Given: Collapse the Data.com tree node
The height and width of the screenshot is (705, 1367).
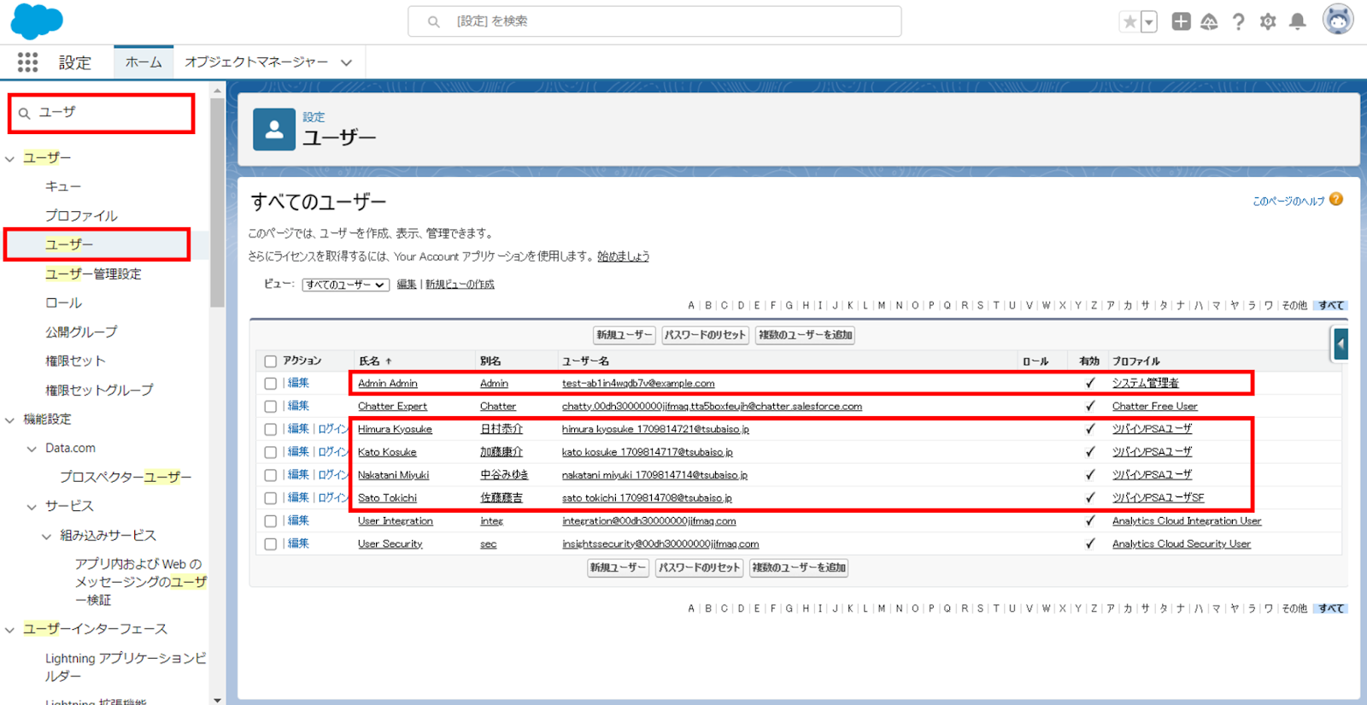Looking at the screenshot, I should click(32, 449).
